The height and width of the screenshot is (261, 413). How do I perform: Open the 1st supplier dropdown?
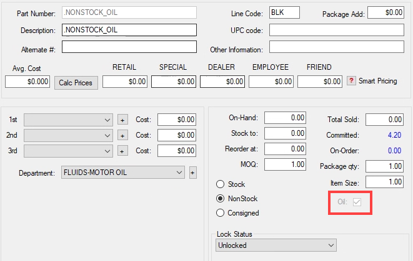pyautogui.click(x=68, y=120)
